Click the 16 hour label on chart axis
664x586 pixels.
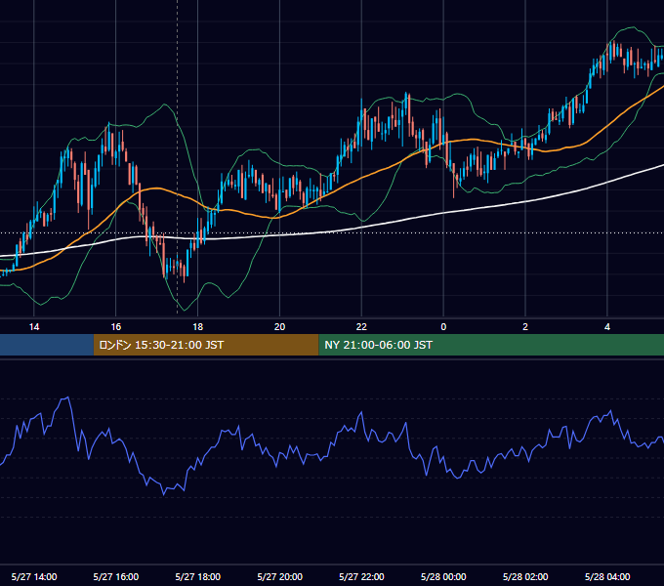coord(115,327)
